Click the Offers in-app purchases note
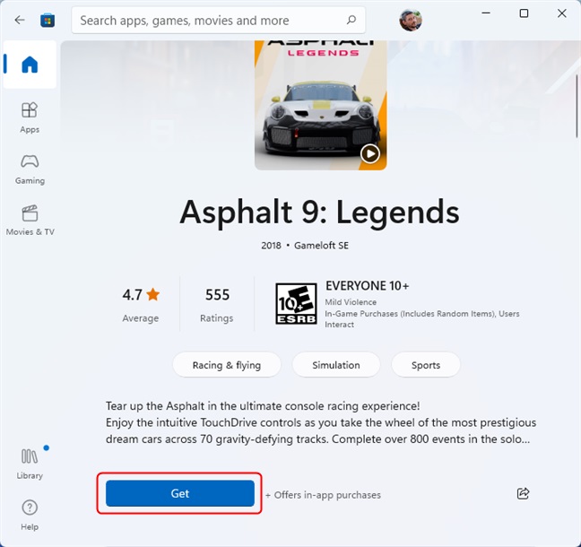The height and width of the screenshot is (547, 581). tap(323, 495)
